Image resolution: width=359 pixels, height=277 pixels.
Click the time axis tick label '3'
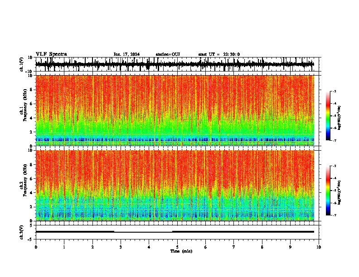[x=121, y=247]
